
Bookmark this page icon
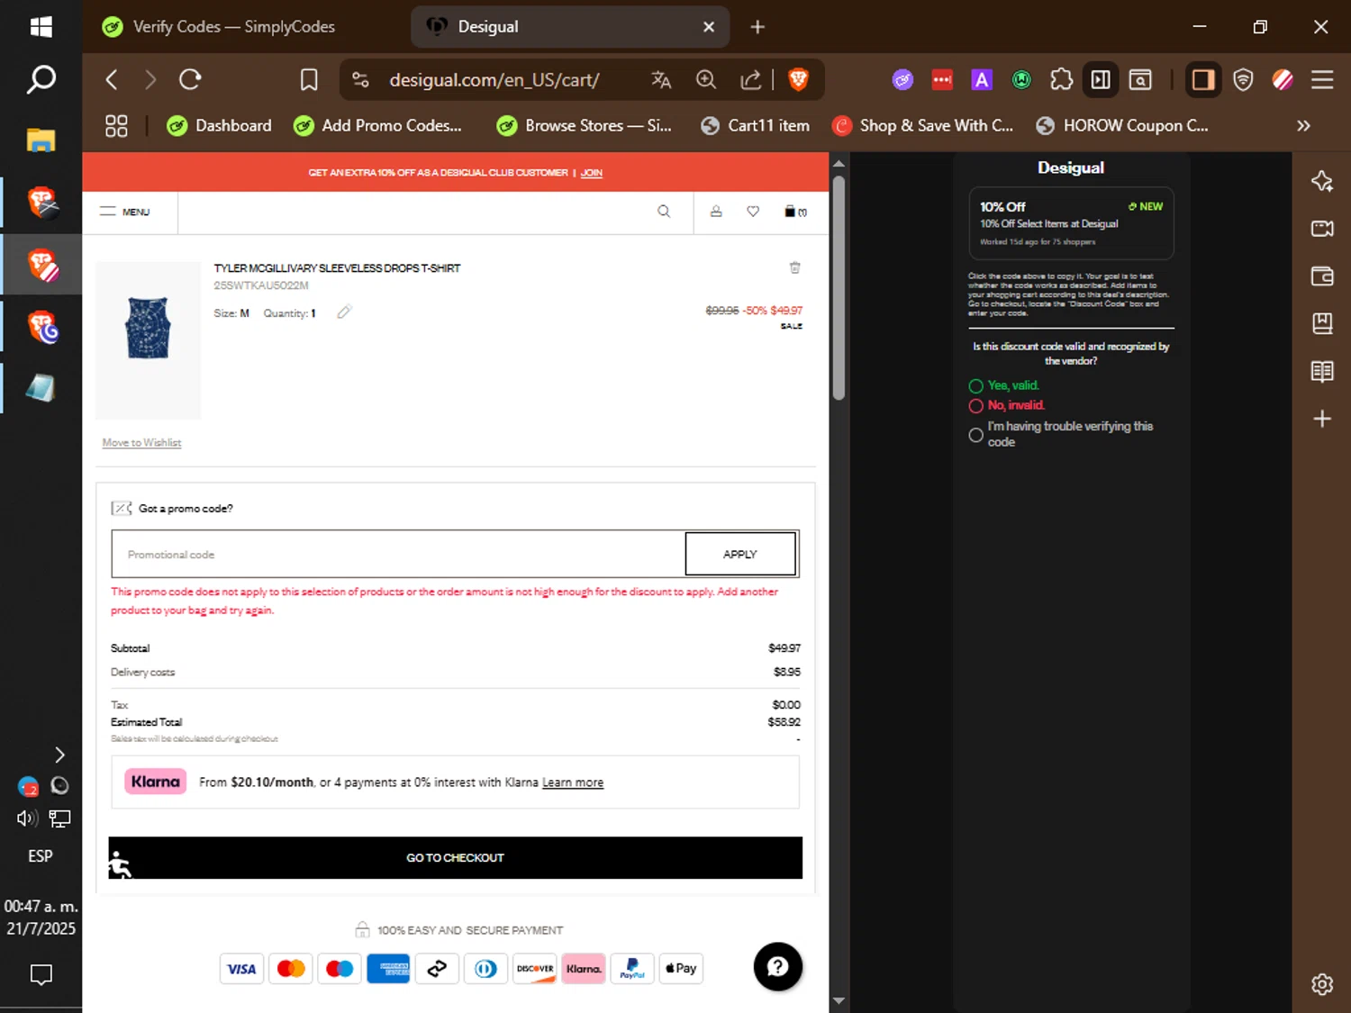click(x=309, y=80)
